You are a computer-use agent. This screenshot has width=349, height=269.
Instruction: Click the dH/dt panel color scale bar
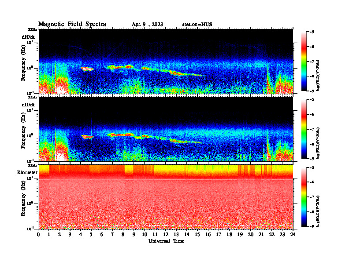[x=304, y=62]
